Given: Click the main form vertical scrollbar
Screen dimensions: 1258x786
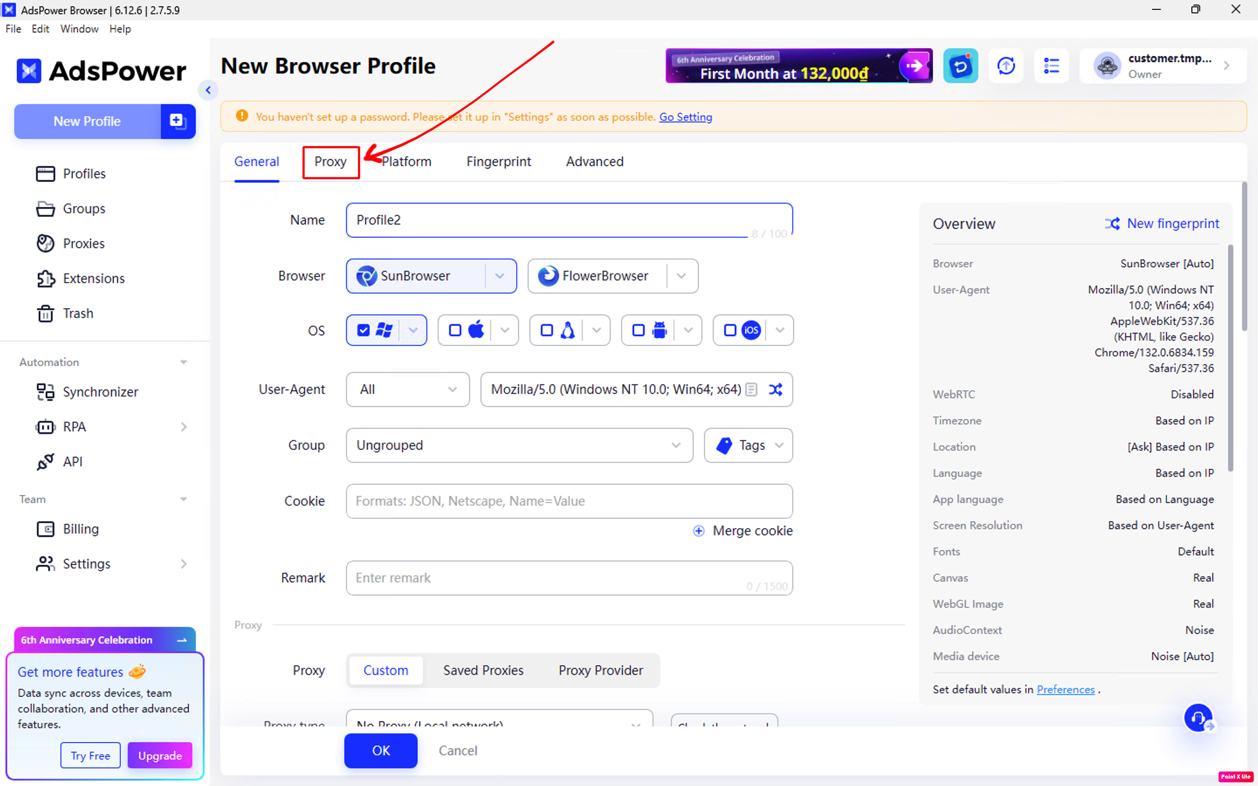Looking at the screenshot, I should 1244,257.
